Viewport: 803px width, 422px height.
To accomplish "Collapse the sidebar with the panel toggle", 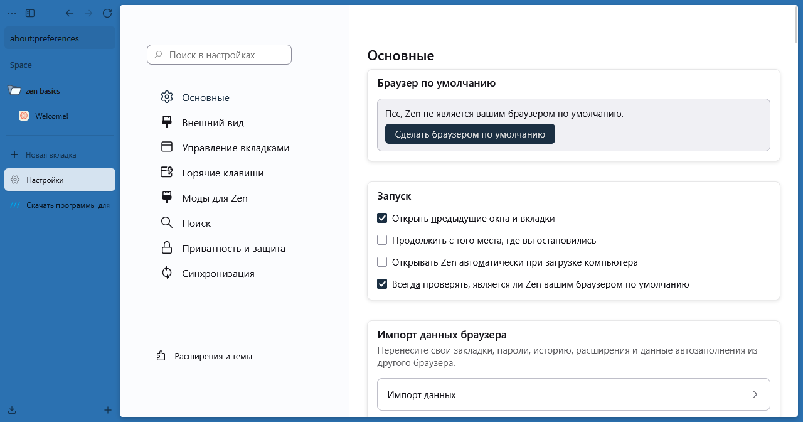I will click(29, 13).
